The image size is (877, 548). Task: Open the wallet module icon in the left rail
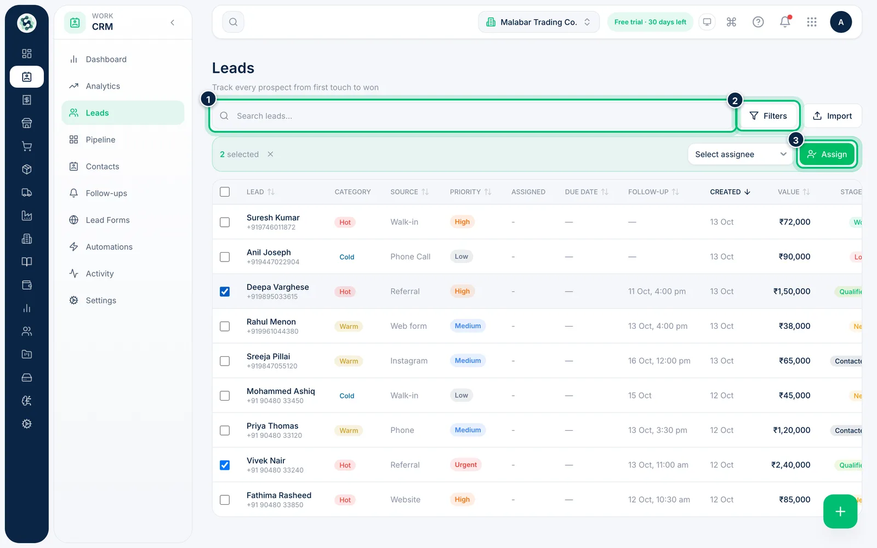pyautogui.click(x=27, y=285)
